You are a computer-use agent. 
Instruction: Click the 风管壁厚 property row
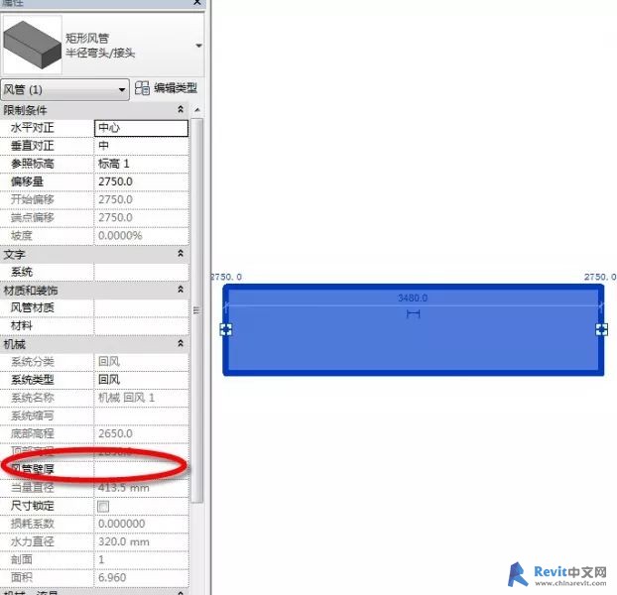[94, 469]
